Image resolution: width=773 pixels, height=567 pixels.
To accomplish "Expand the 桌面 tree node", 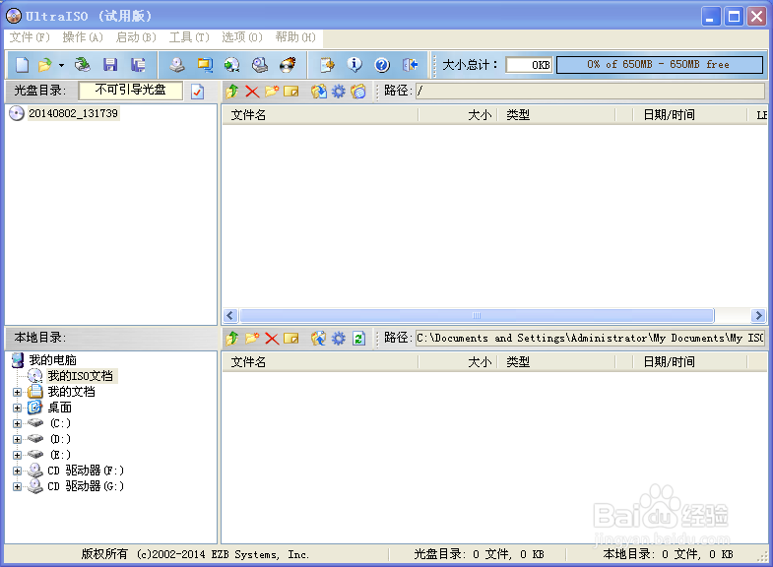I will 18,408.
